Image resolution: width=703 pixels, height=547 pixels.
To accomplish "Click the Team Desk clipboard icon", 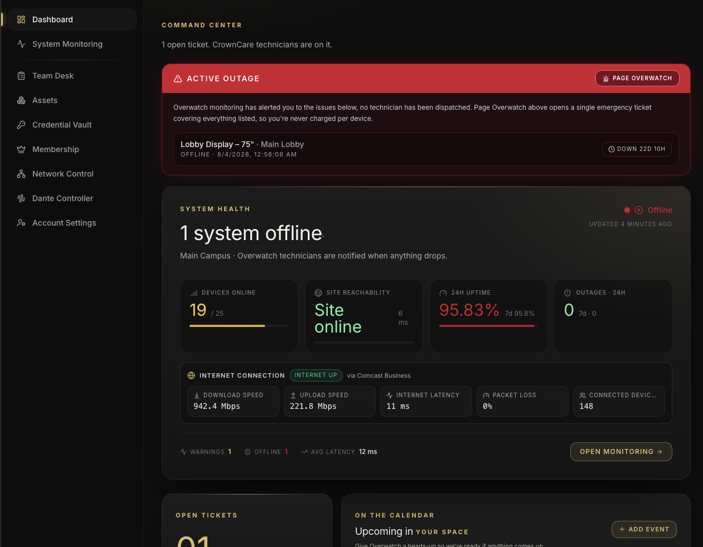I will [x=21, y=76].
